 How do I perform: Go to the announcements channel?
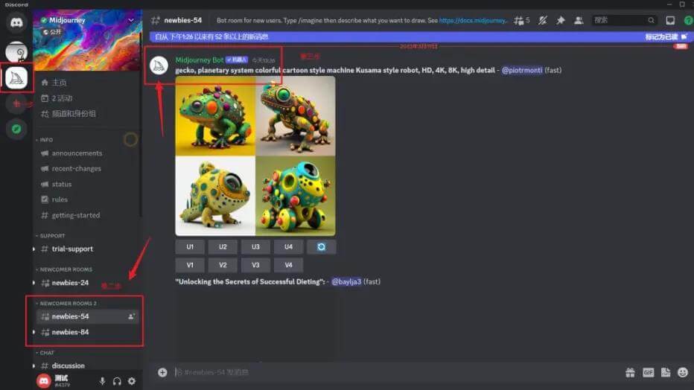[x=77, y=153]
